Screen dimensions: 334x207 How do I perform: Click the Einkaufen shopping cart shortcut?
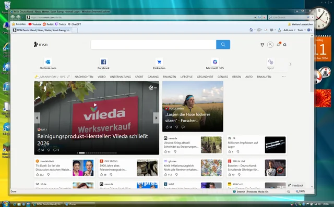coord(159,62)
